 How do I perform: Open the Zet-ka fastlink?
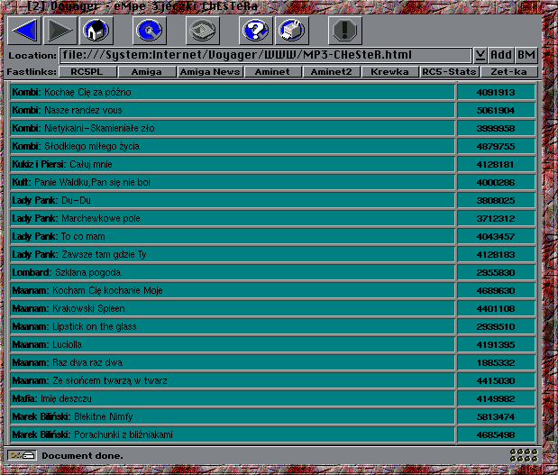click(x=509, y=72)
